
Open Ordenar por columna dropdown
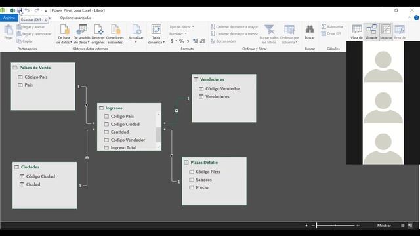(x=289, y=34)
